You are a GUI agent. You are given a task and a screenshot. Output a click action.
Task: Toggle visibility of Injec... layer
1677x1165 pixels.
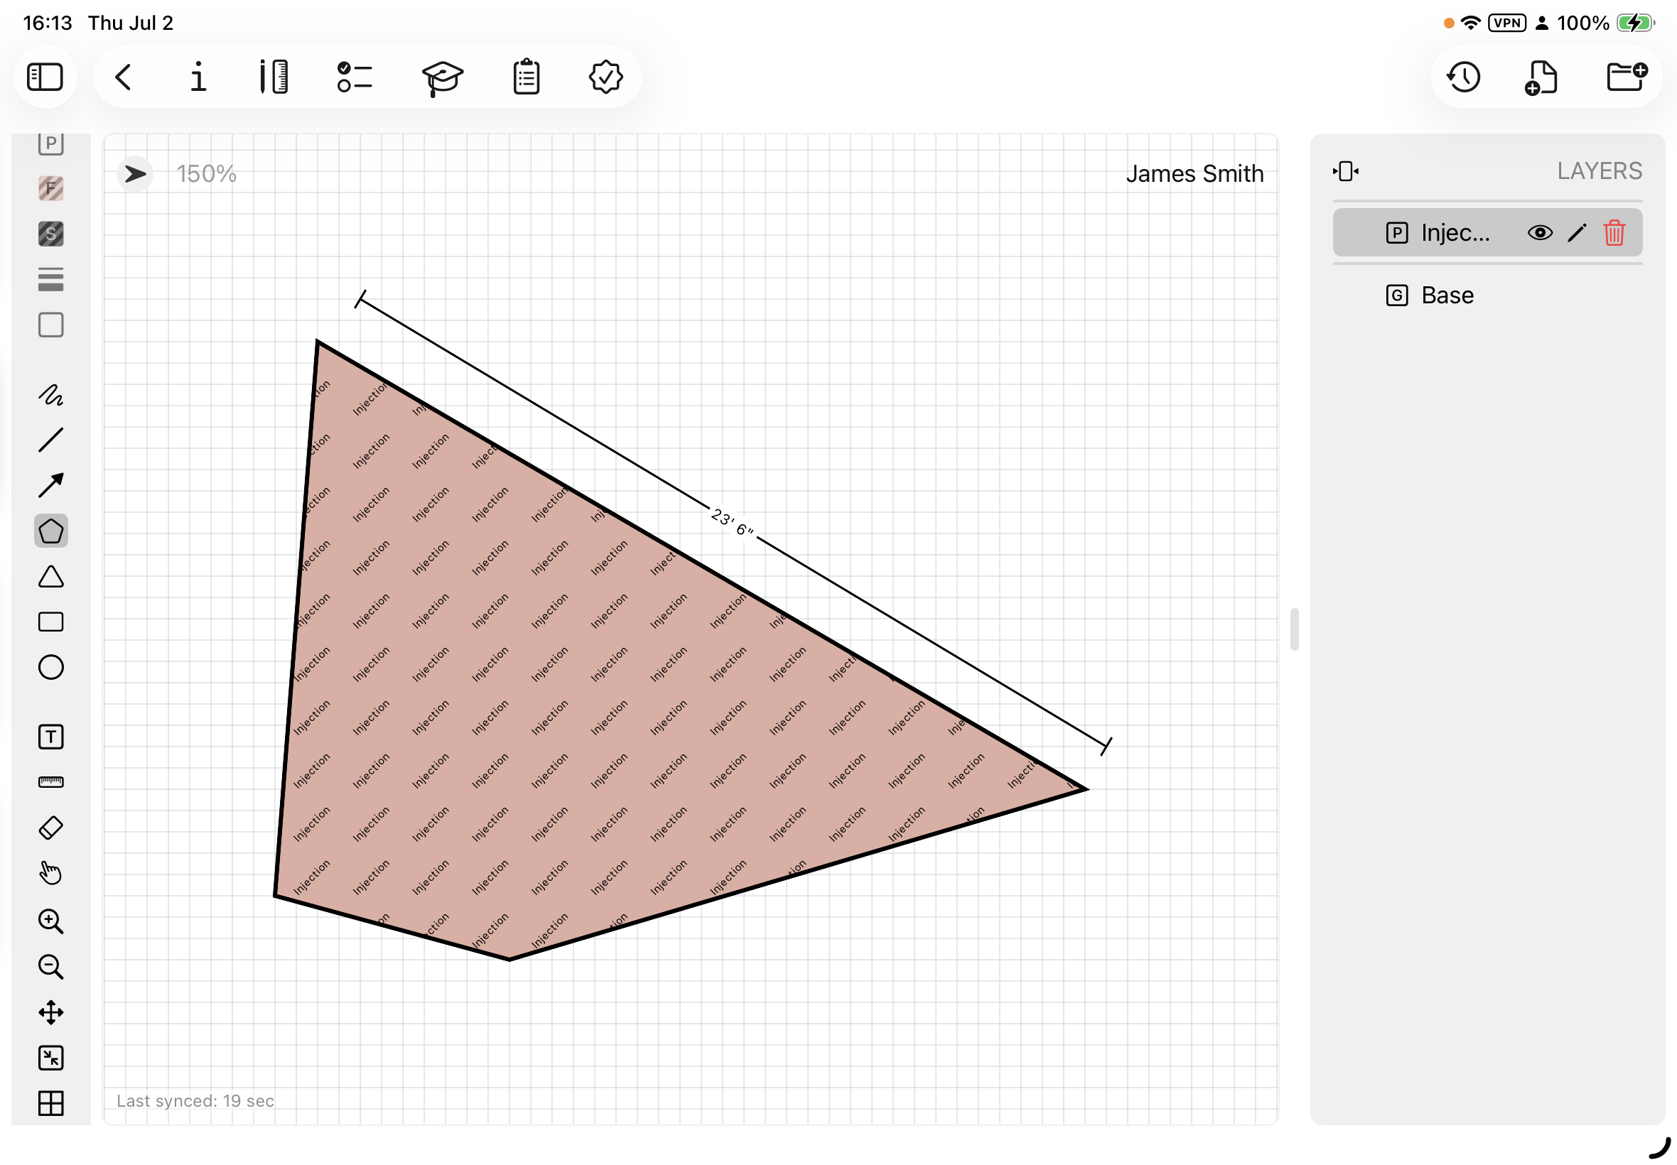point(1540,233)
